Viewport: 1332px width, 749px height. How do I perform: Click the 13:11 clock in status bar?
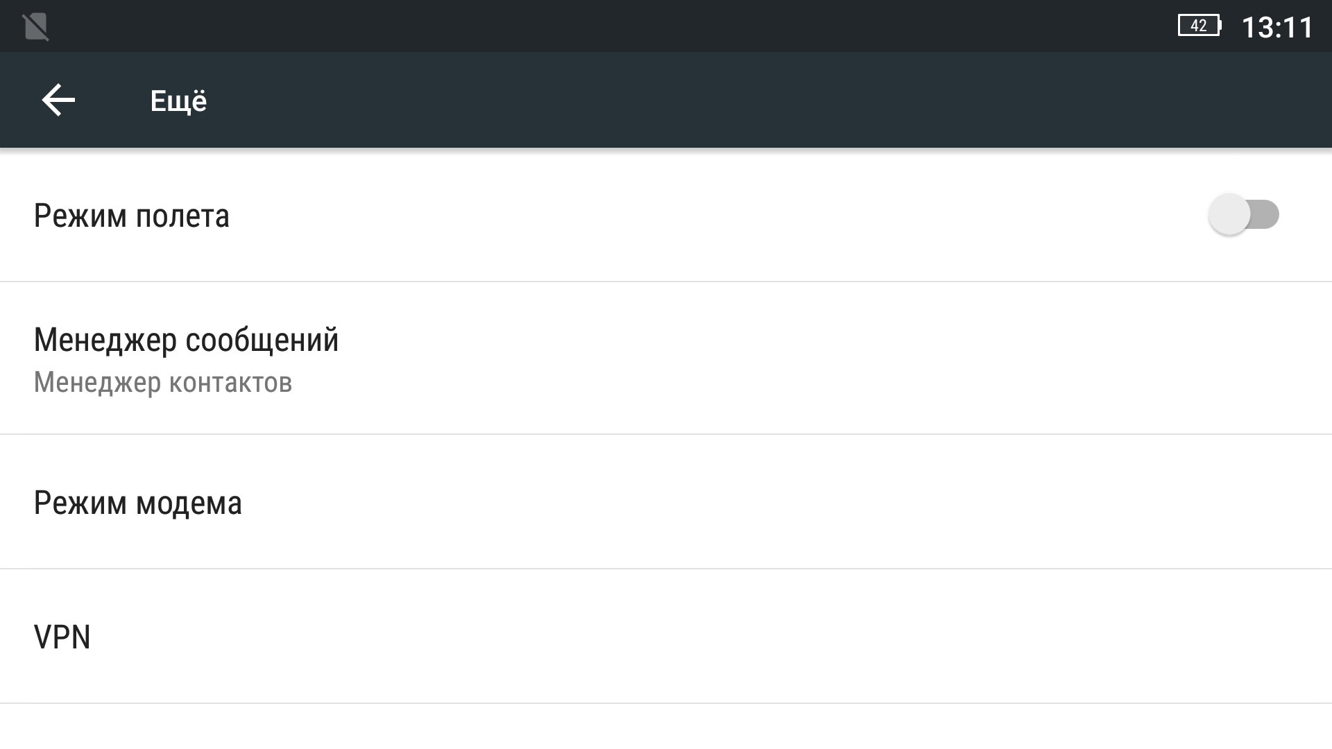tap(1276, 28)
